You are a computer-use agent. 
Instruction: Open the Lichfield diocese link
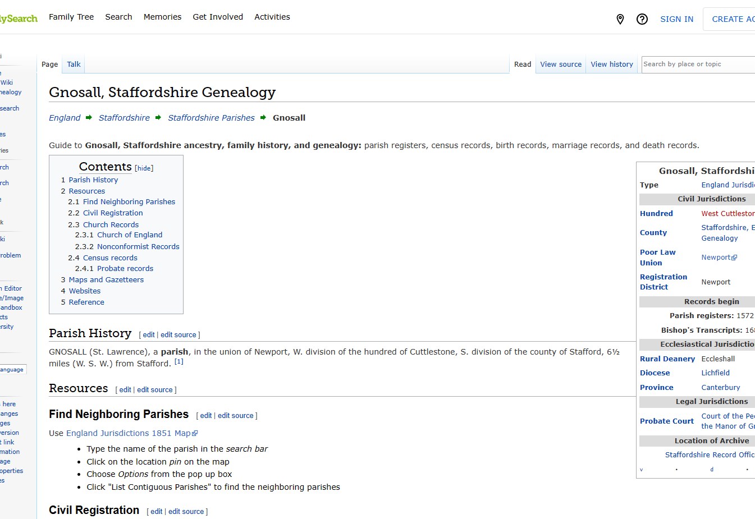pyautogui.click(x=715, y=373)
